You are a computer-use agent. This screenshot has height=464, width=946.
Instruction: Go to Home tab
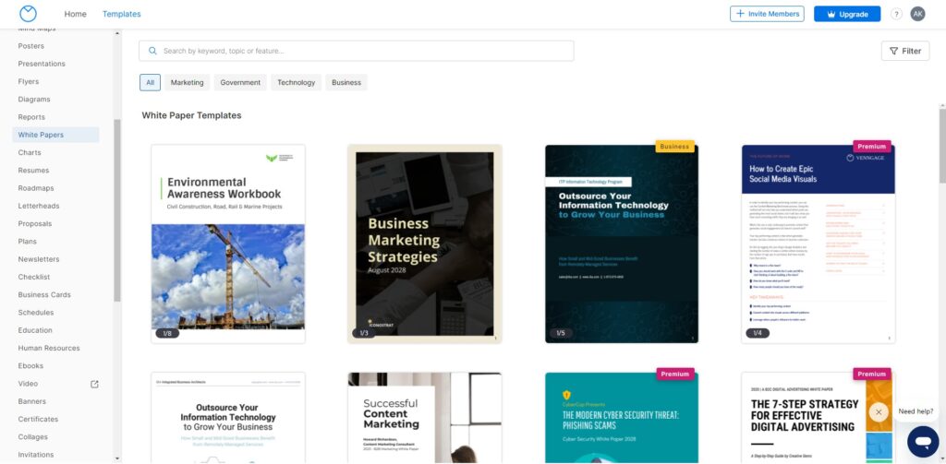point(76,14)
